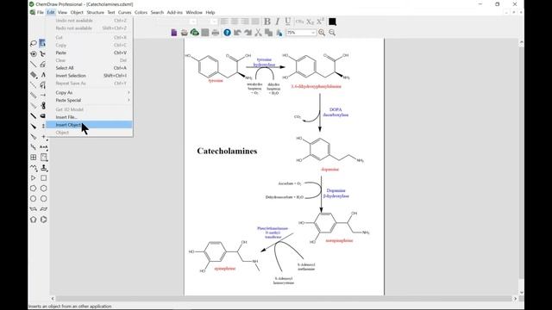The image size is (552, 310).
Task: Open the View menu
Action: (62, 12)
